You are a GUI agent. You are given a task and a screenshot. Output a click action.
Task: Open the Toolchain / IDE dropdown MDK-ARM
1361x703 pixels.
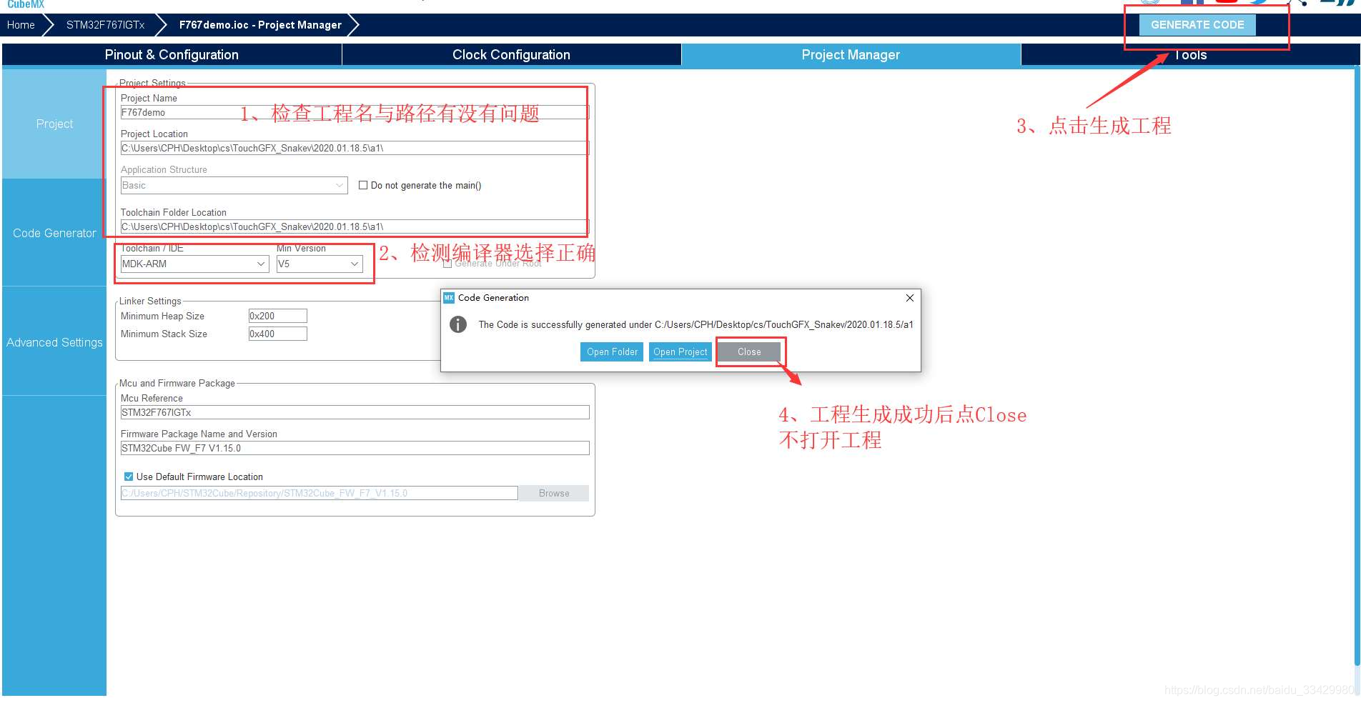pos(195,264)
